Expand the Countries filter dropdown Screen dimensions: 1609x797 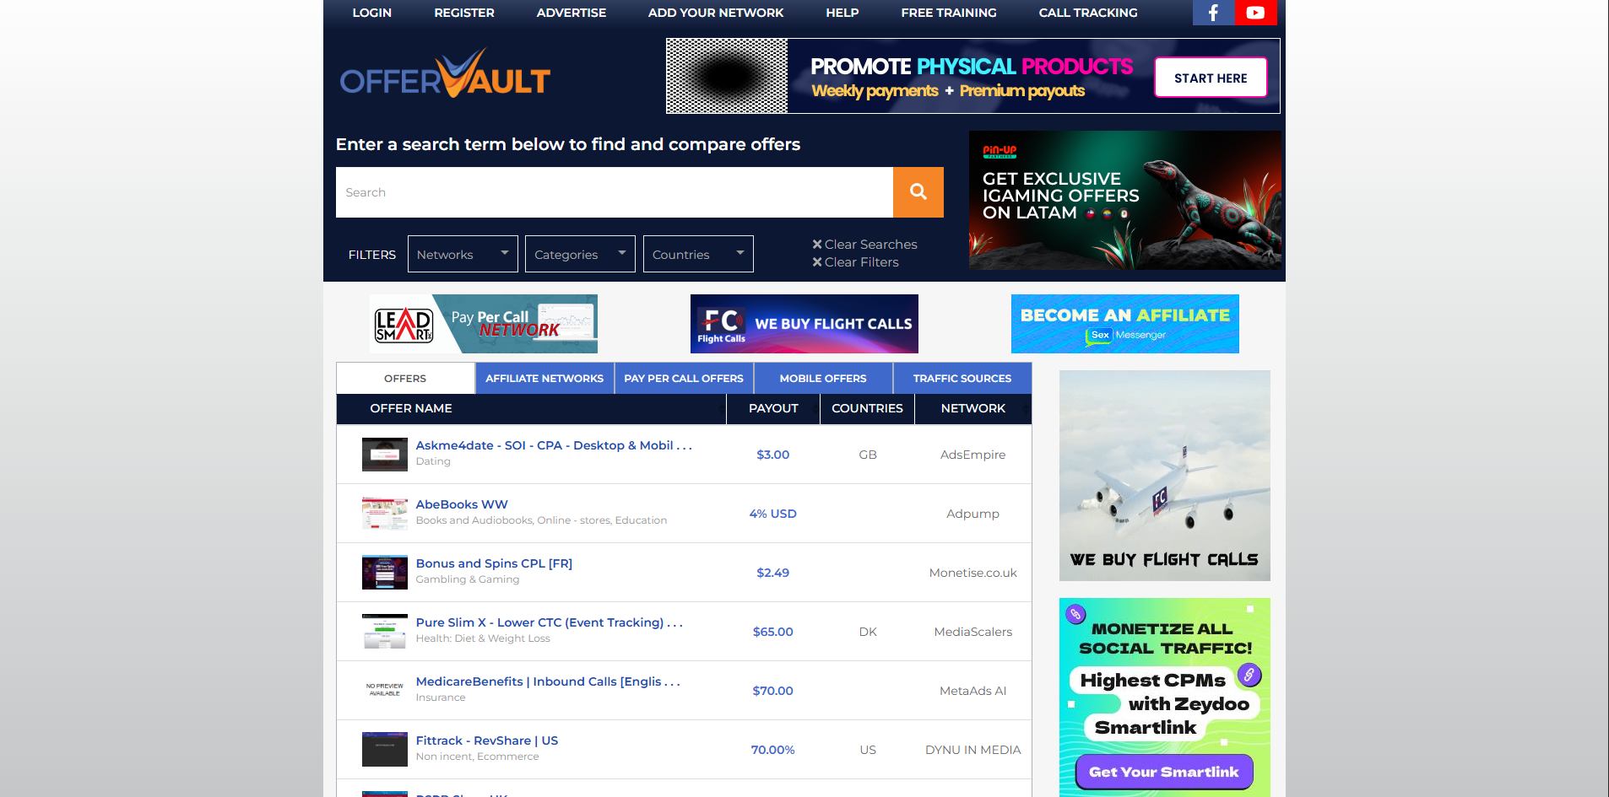pos(697,254)
